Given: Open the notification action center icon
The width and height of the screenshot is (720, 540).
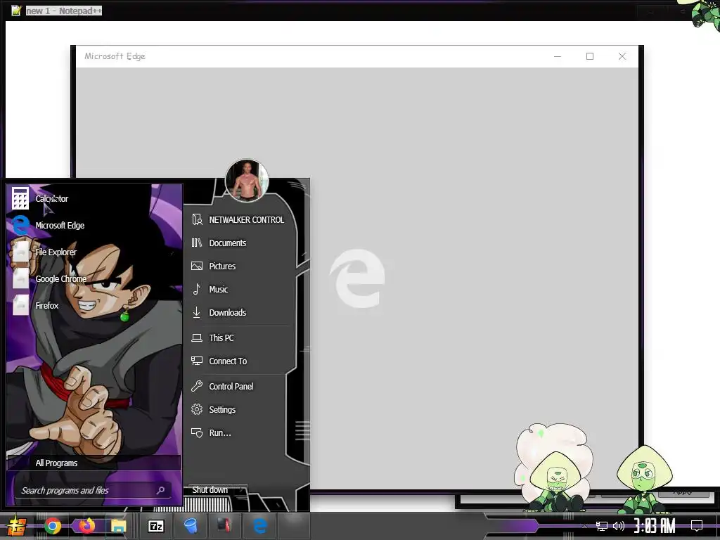Looking at the screenshot, I should 697,526.
